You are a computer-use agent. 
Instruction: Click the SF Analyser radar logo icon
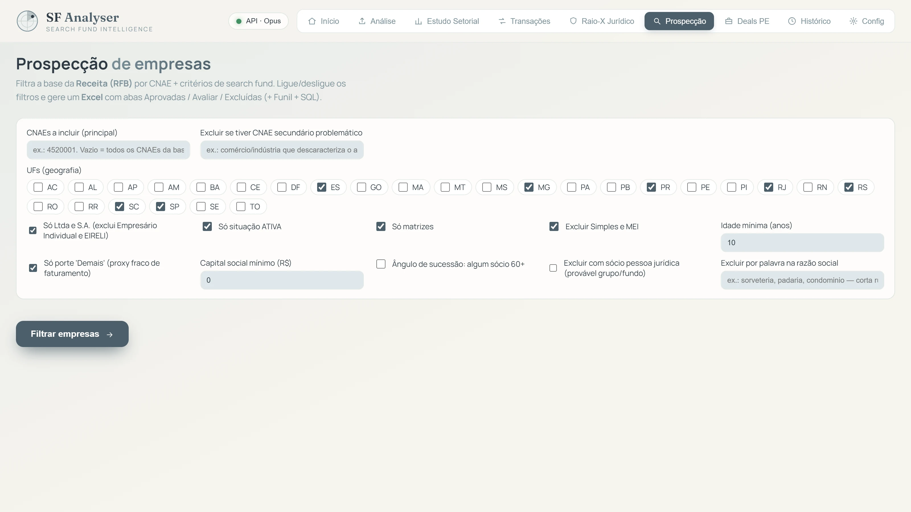(27, 21)
